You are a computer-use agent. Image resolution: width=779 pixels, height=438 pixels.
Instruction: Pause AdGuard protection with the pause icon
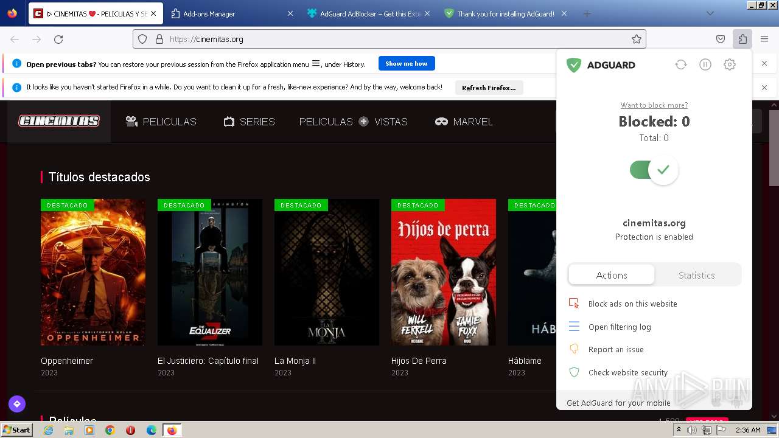705,64
